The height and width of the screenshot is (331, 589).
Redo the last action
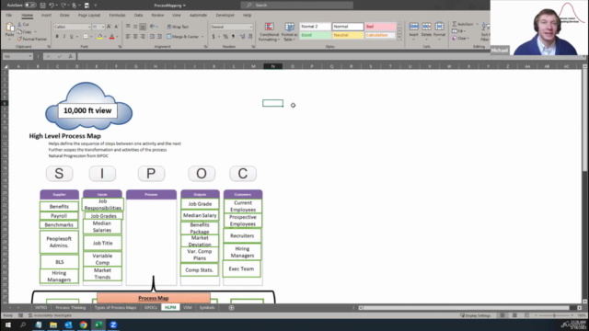pyautogui.click(x=64, y=6)
